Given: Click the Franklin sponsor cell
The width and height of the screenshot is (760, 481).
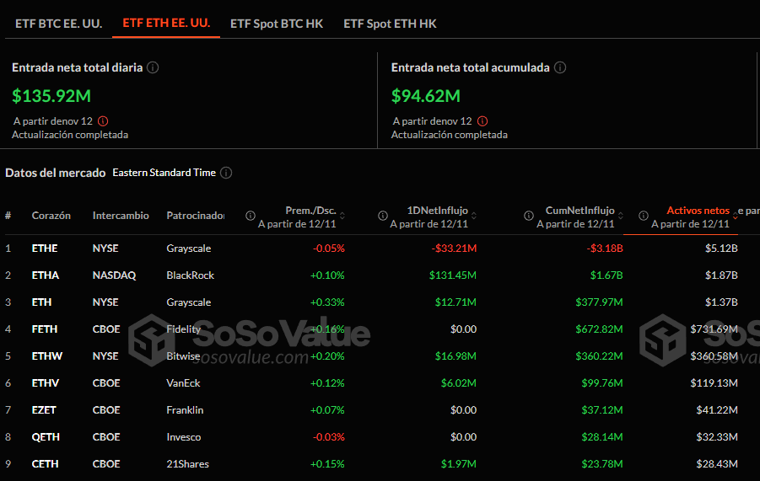Looking at the screenshot, I should click(185, 410).
